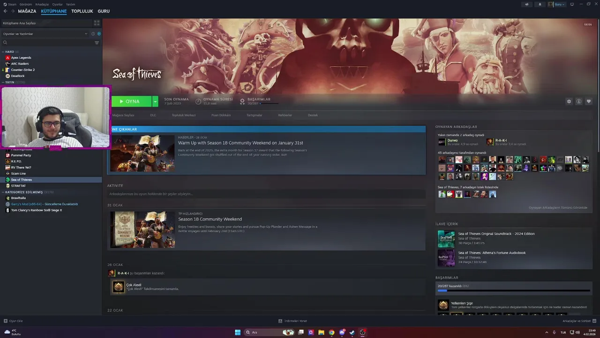Viewport: 600px width, 338px height.
Task: Open the Windows Start button
Action: (238, 332)
